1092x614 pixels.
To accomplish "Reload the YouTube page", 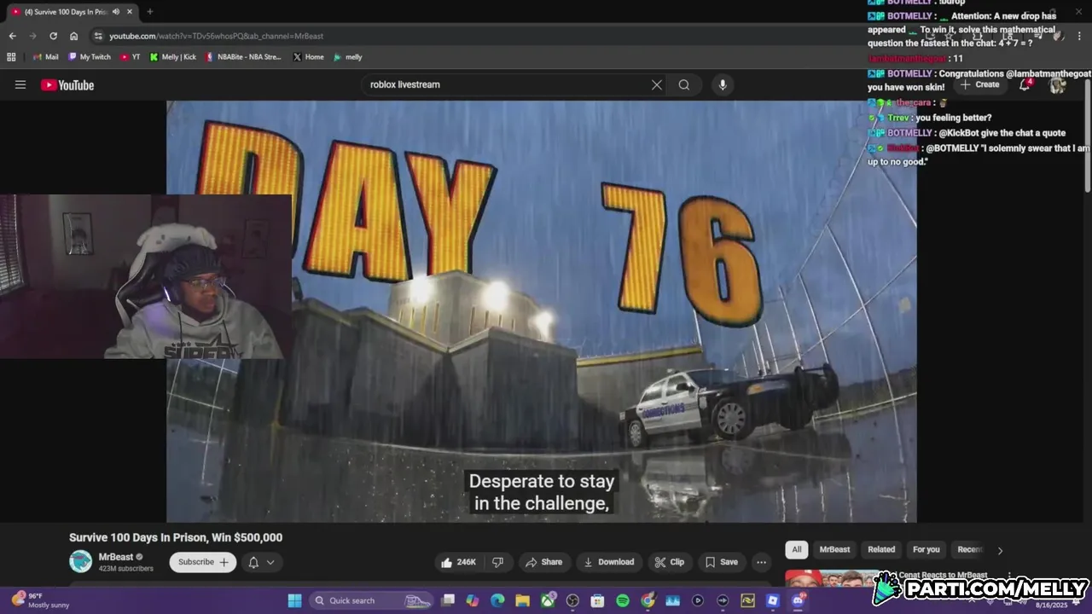I will 53,36.
